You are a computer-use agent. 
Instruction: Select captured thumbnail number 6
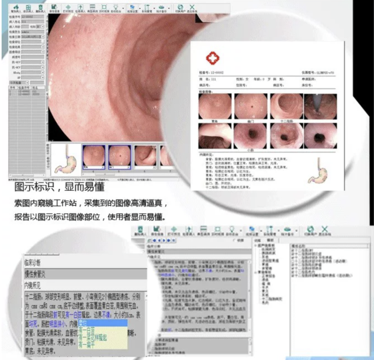tap(146, 157)
